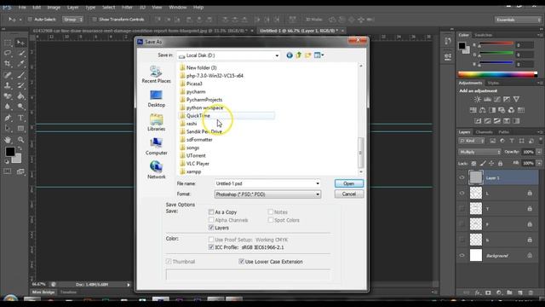Viewport: 545px width, 307px height.
Task: Select the Horizontal Type tool
Action: pyautogui.click(x=20, y=118)
